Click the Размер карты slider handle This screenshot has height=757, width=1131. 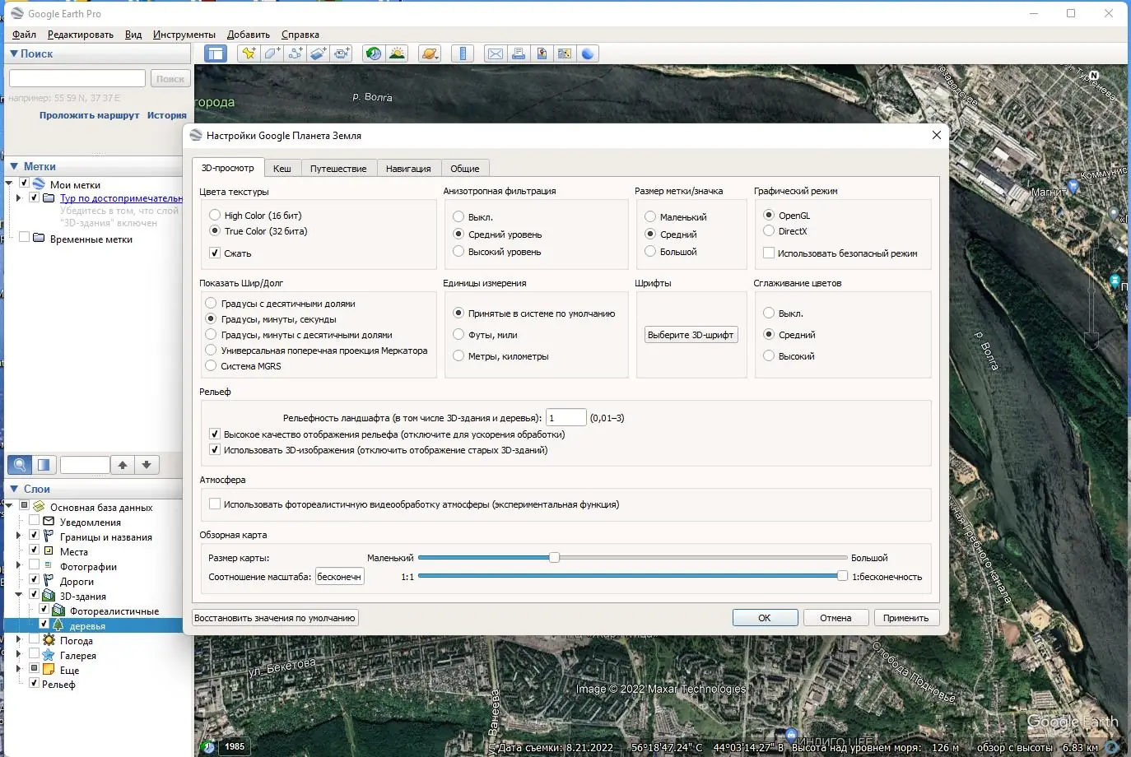coord(554,557)
